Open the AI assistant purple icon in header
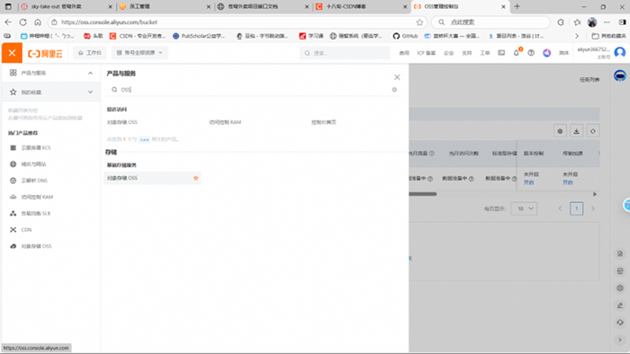Viewport: 630px width, 354px height. point(547,53)
